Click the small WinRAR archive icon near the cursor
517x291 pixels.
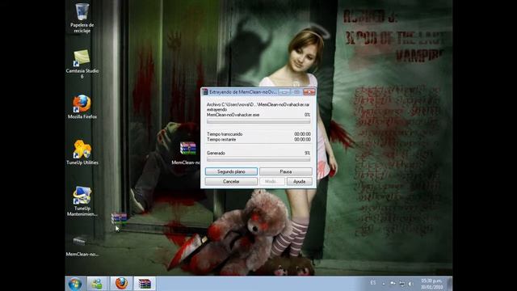[119, 218]
